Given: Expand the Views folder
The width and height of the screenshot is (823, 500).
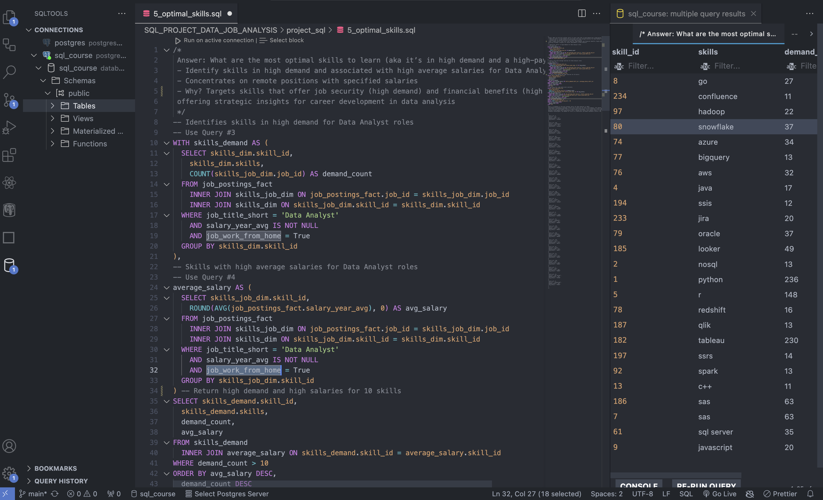Looking at the screenshot, I should pyautogui.click(x=52, y=119).
